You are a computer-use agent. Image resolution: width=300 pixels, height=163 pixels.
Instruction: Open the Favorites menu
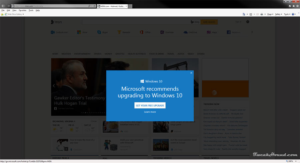point(23,10)
